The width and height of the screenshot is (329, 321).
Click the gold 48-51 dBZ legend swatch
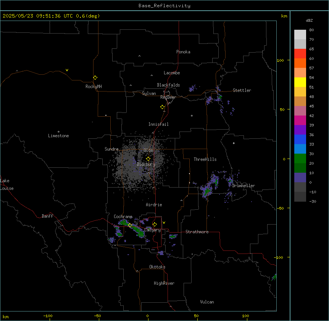point(300,92)
